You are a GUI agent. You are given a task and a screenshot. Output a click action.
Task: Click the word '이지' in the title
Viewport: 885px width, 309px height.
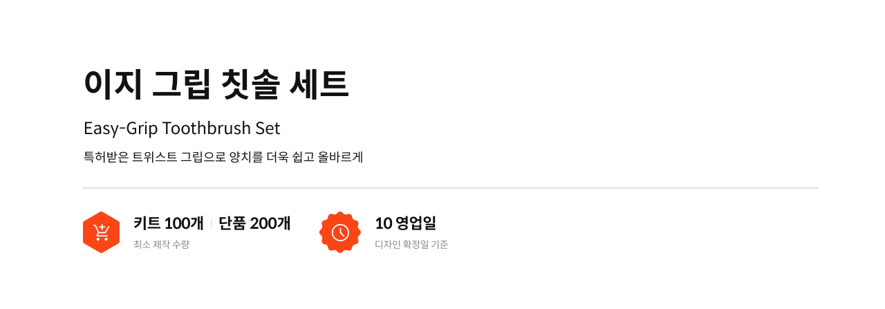(113, 85)
